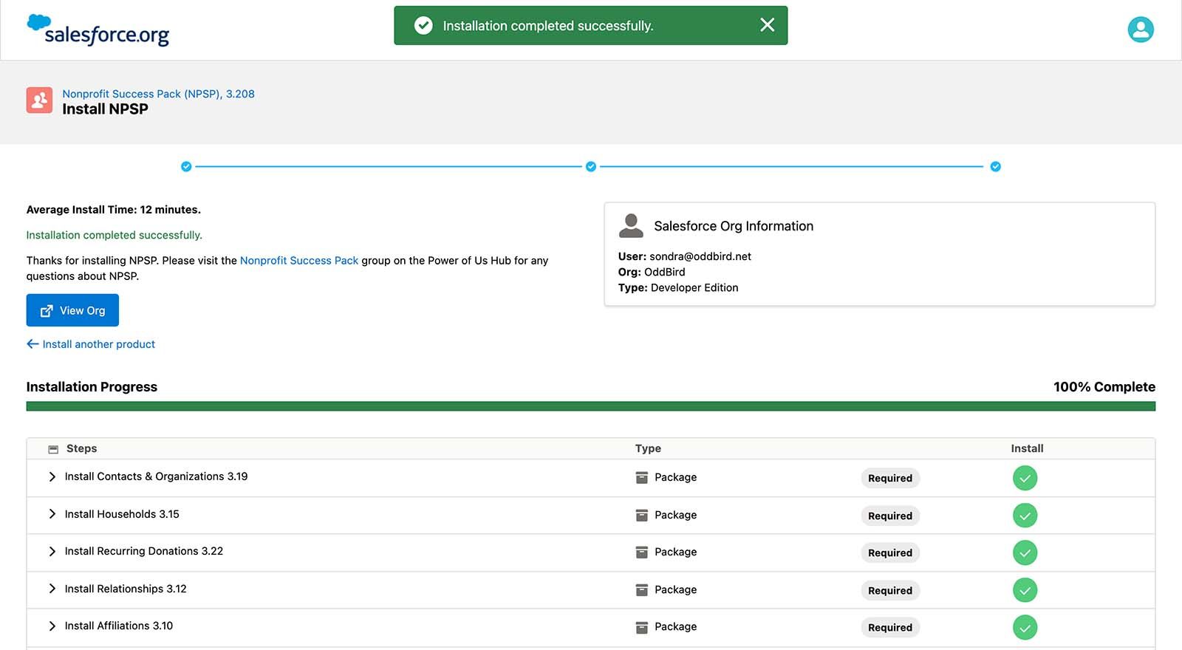Click the Contacts & Organizations install checkmark
1182x650 pixels.
1025,478
